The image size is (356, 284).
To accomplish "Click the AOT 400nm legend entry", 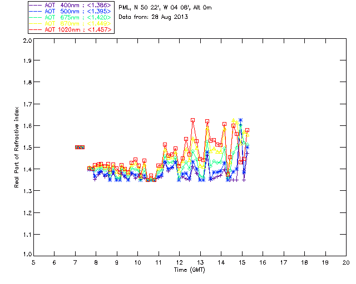I will pyautogui.click(x=71, y=5).
